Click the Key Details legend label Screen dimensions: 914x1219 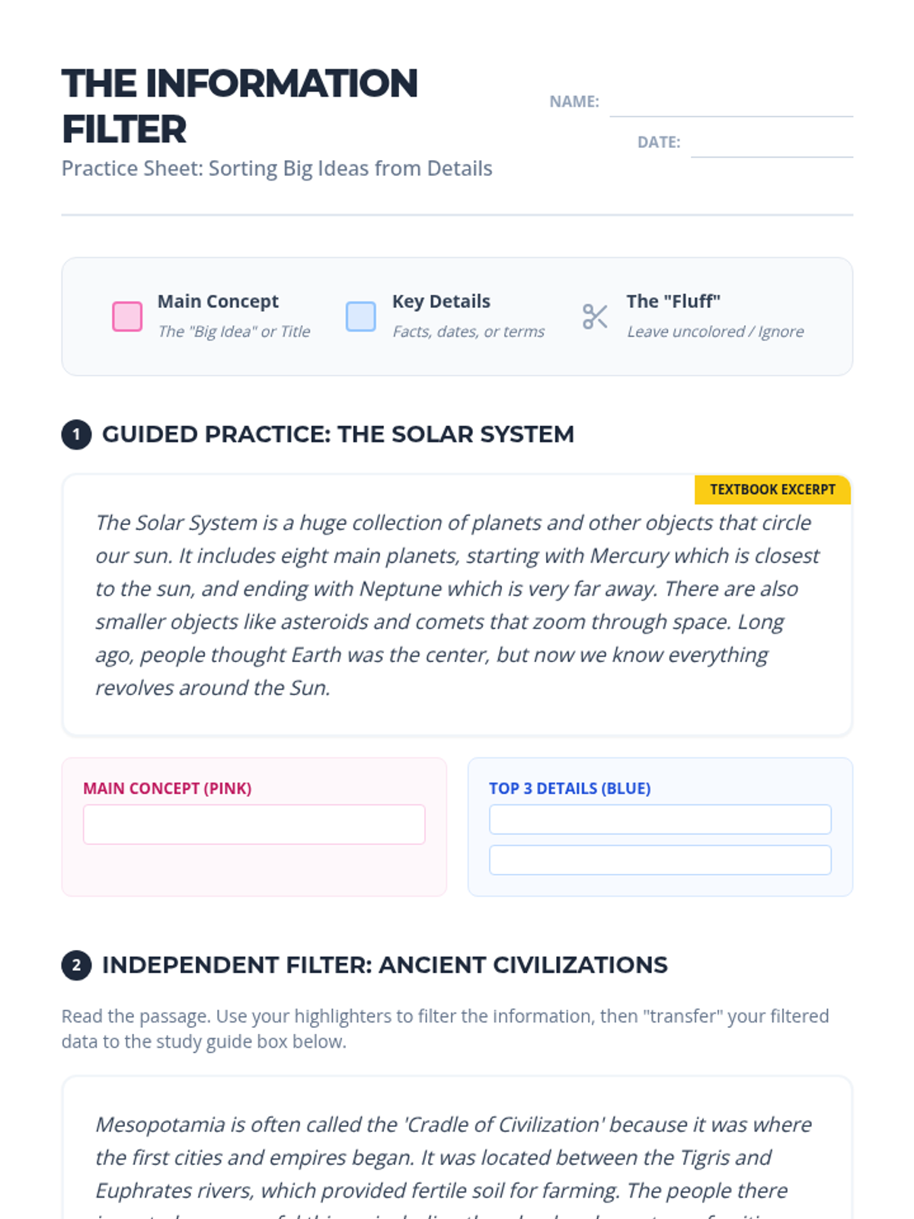pyautogui.click(x=441, y=302)
